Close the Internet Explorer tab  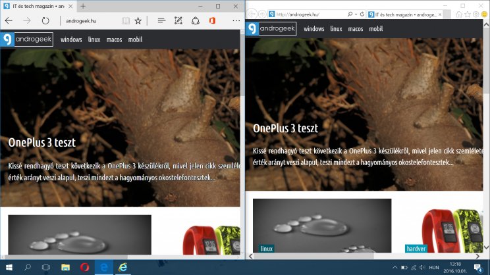pos(440,14)
